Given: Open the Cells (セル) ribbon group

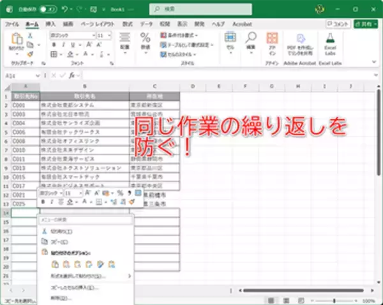Looking at the screenshot, I should point(230,42).
